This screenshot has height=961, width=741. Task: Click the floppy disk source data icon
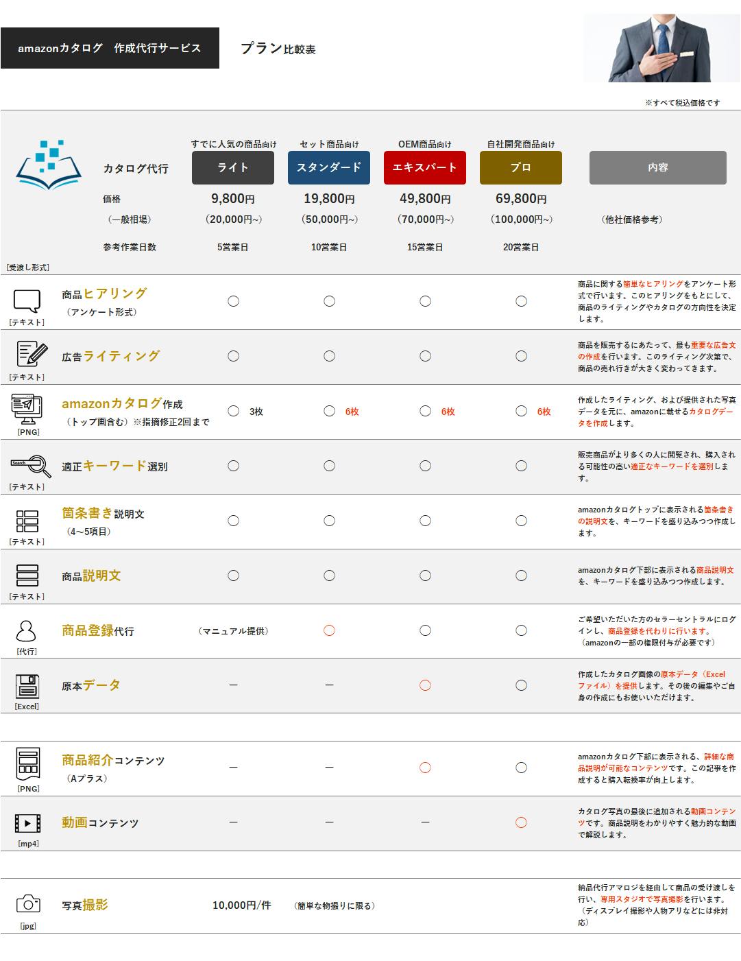pos(27,686)
